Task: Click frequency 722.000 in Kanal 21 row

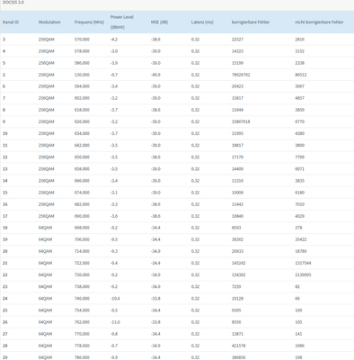Action: [x=82, y=264]
